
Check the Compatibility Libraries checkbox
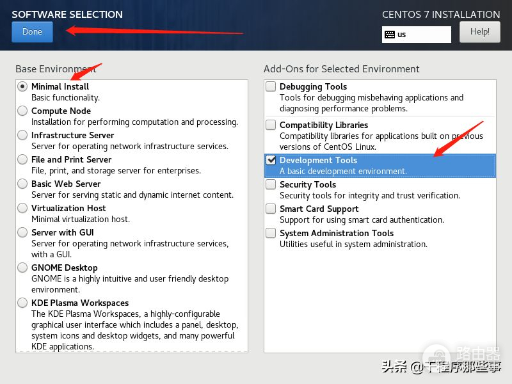point(271,125)
